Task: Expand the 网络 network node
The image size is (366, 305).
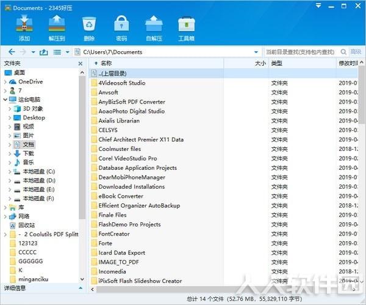Action: [5, 217]
